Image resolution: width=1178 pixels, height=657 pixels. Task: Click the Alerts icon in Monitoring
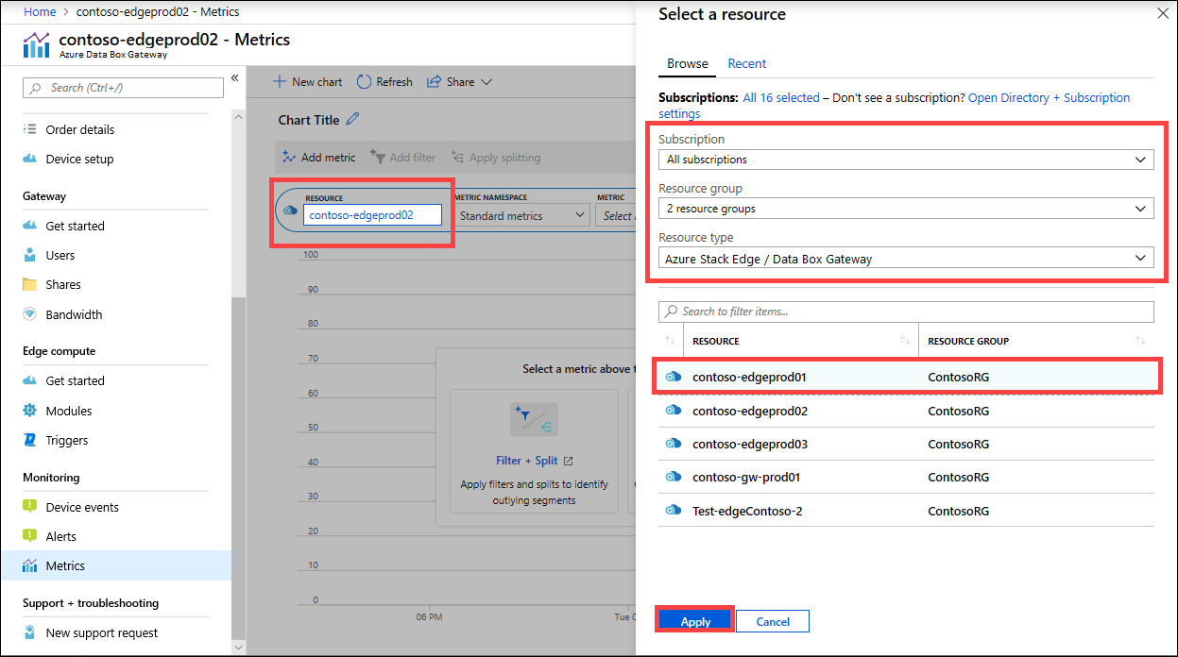(29, 536)
